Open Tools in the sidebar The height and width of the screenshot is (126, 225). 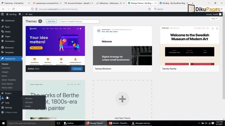7,103
